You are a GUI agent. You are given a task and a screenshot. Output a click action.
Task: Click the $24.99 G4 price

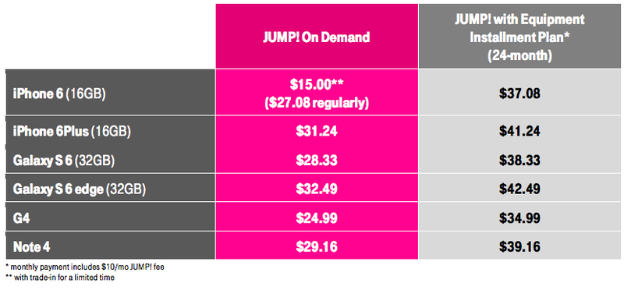click(x=317, y=218)
